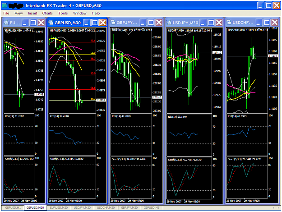Open the File menu
This screenshot has width=282, height=212.
coord(6,13)
